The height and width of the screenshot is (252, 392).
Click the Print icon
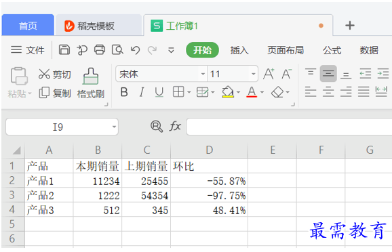pyautogui.click(x=100, y=50)
